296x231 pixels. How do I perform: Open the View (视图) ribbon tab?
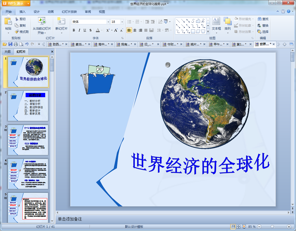(x=102, y=12)
